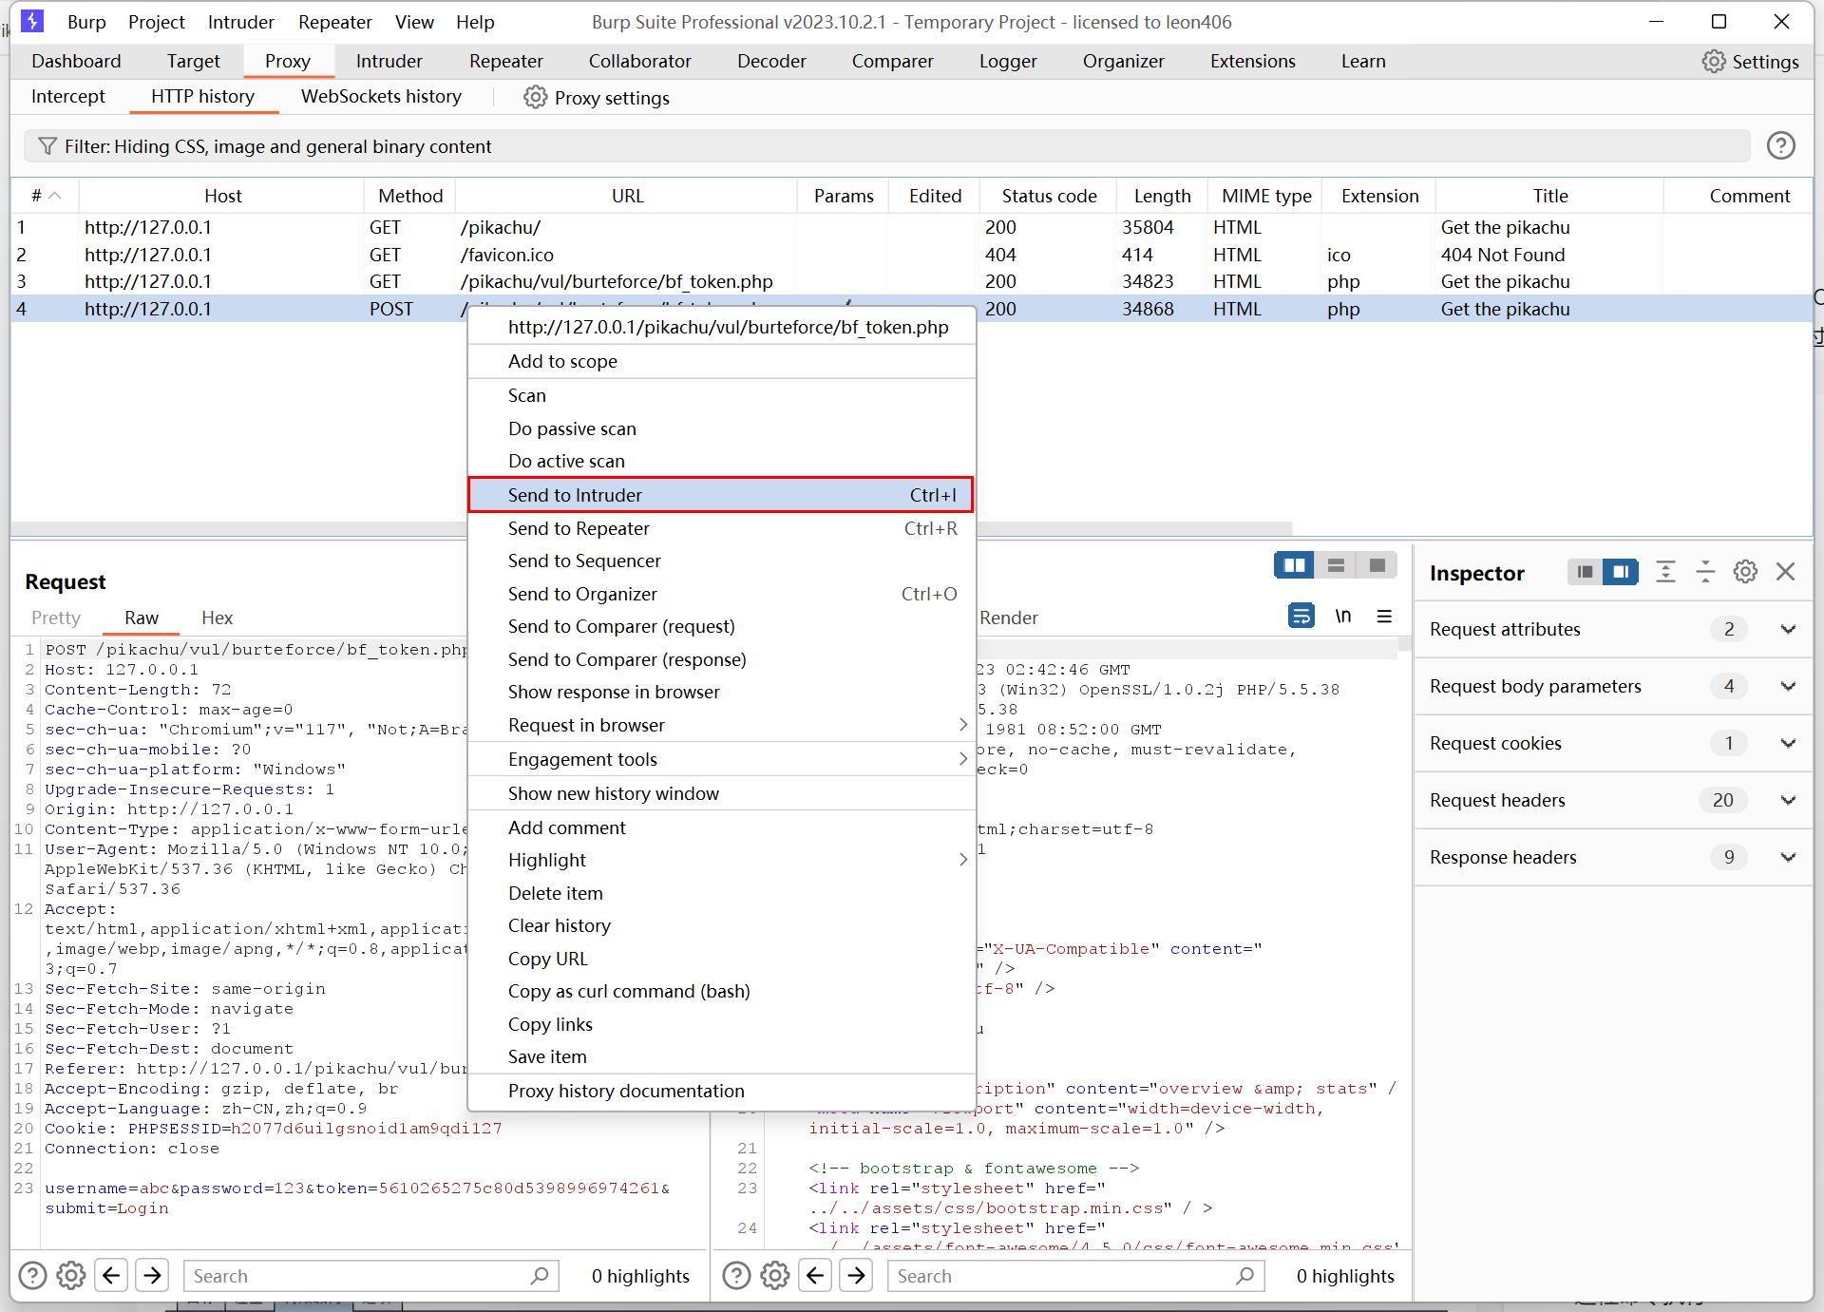
Task: Toggle show non-printable characters \n icon
Action: click(x=1342, y=616)
